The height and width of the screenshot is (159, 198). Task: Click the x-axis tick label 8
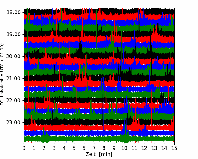pos(104,148)
